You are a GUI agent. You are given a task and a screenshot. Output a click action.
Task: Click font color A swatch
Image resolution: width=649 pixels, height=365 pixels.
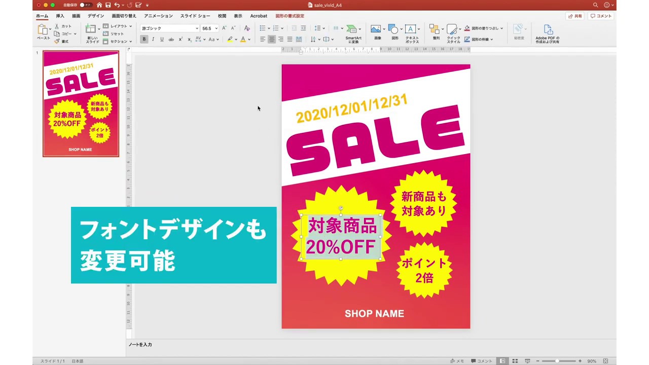coord(243,40)
